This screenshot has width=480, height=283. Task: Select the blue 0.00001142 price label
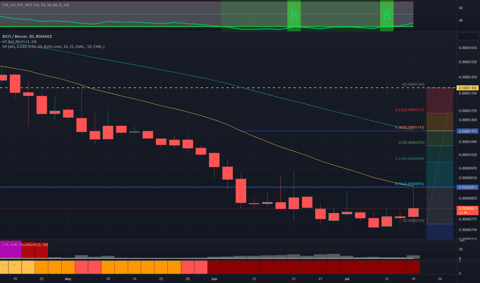click(x=468, y=131)
